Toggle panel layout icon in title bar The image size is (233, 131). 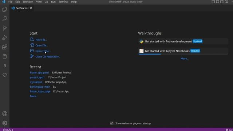(217, 1)
